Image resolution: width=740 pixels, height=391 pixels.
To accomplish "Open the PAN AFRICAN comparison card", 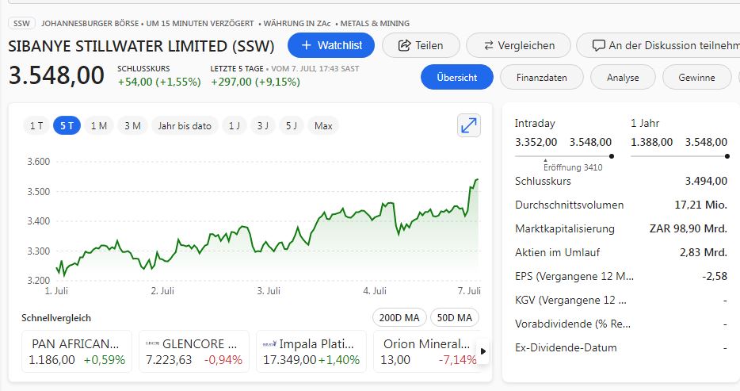I will 77,351.
